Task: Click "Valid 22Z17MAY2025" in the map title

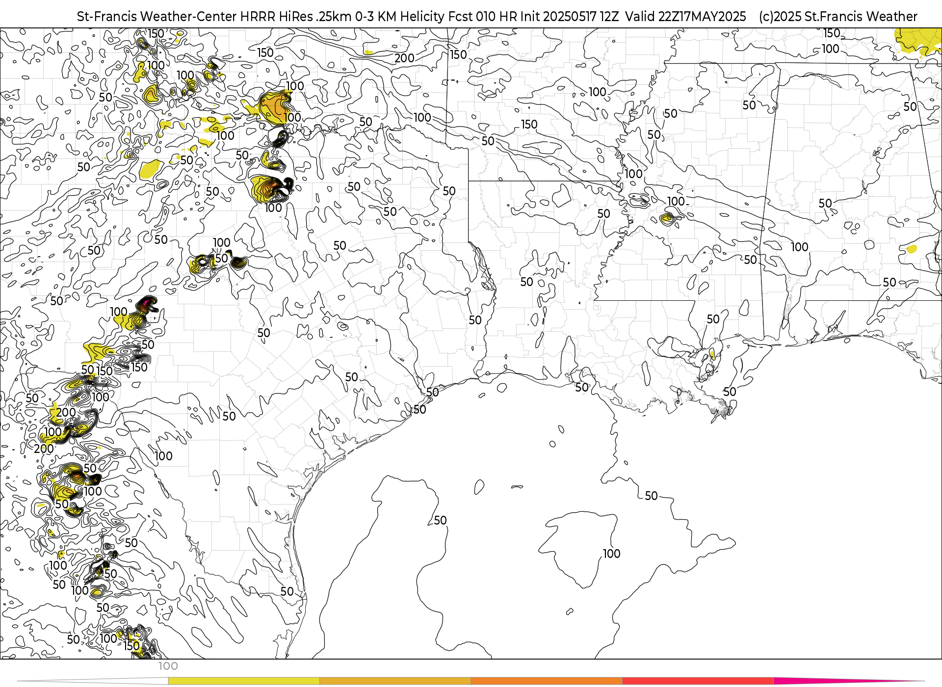Action: 685,17
